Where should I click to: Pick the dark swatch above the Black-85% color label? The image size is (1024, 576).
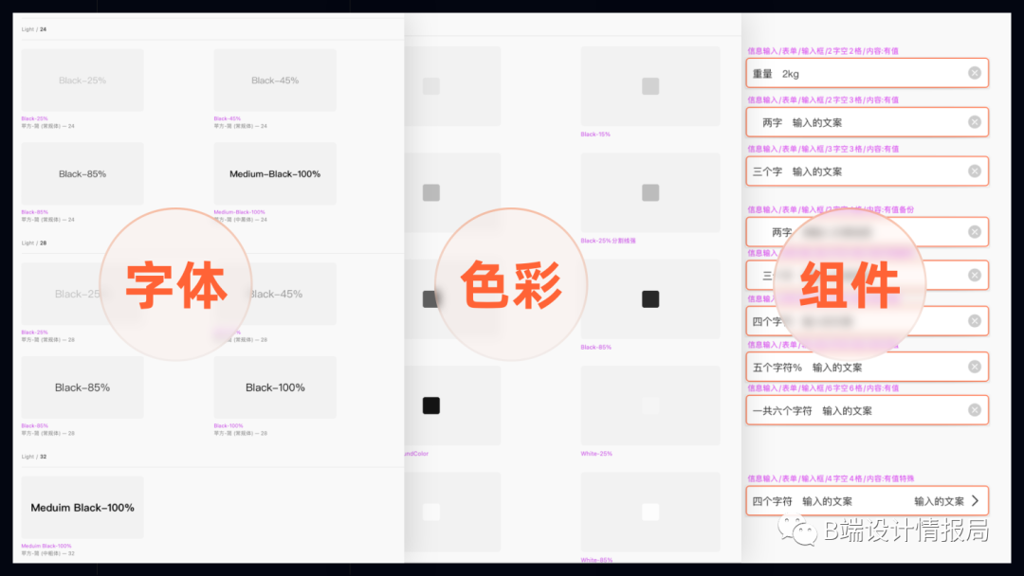click(650, 299)
